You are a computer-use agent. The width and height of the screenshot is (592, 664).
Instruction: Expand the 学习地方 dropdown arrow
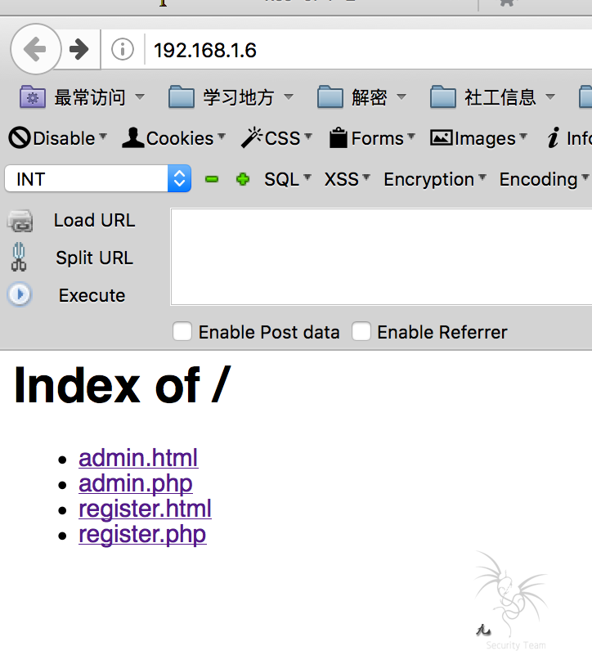click(289, 97)
